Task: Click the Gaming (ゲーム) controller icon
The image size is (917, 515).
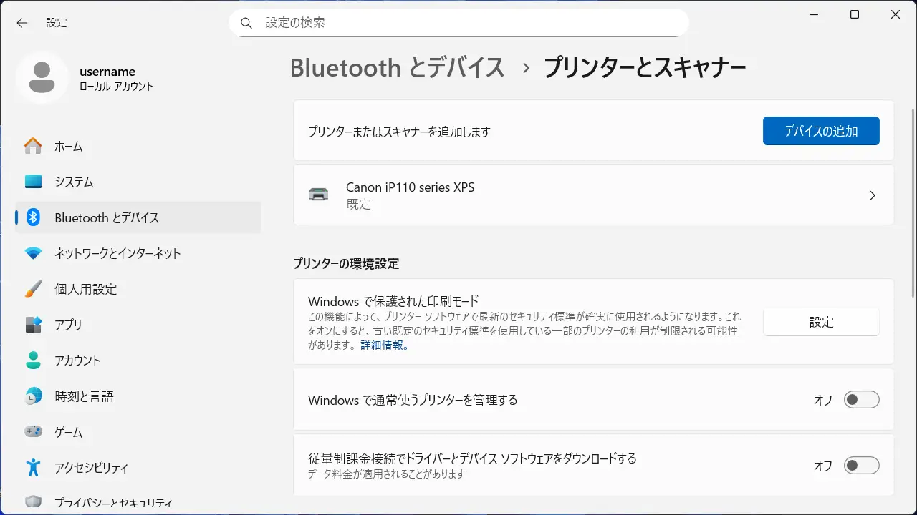Action: 33,432
